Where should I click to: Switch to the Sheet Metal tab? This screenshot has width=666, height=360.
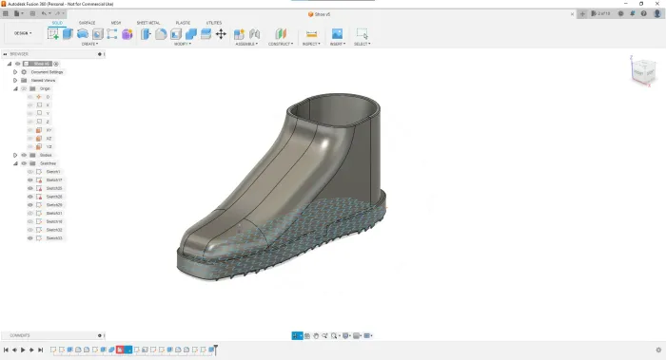148,23
